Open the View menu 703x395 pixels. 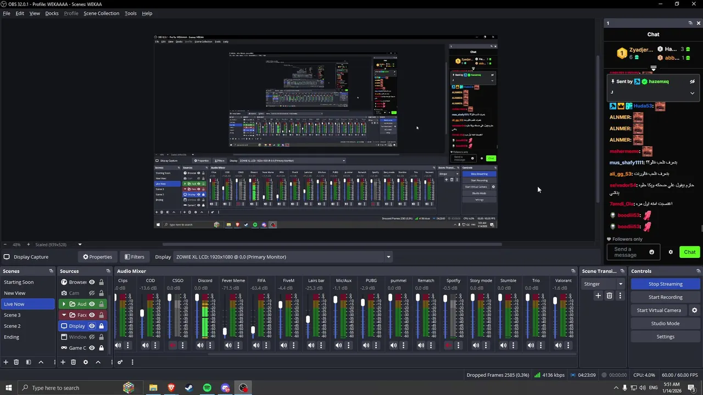35,13
